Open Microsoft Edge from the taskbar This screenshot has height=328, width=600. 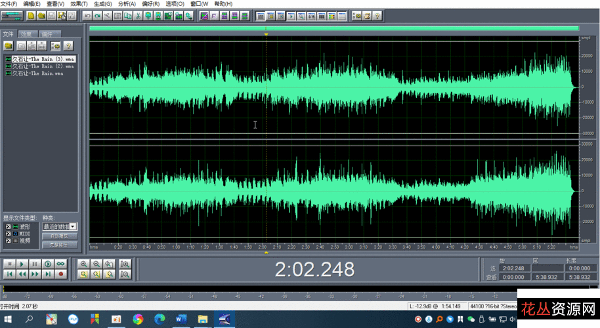click(160, 319)
